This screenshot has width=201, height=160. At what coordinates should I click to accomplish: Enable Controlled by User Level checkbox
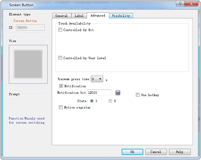(60, 58)
